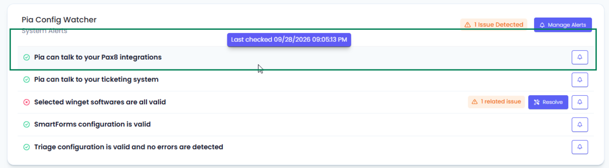Click the bell icon for ticketing system row

[580, 80]
